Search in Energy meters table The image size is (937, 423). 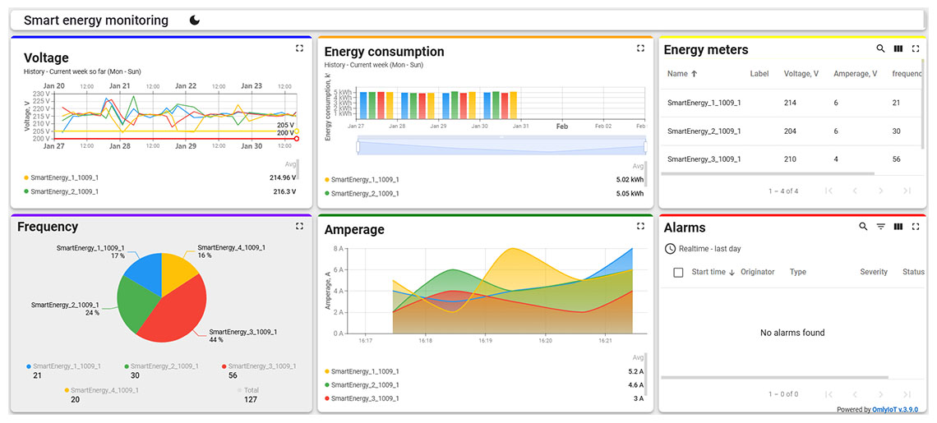[x=880, y=49]
